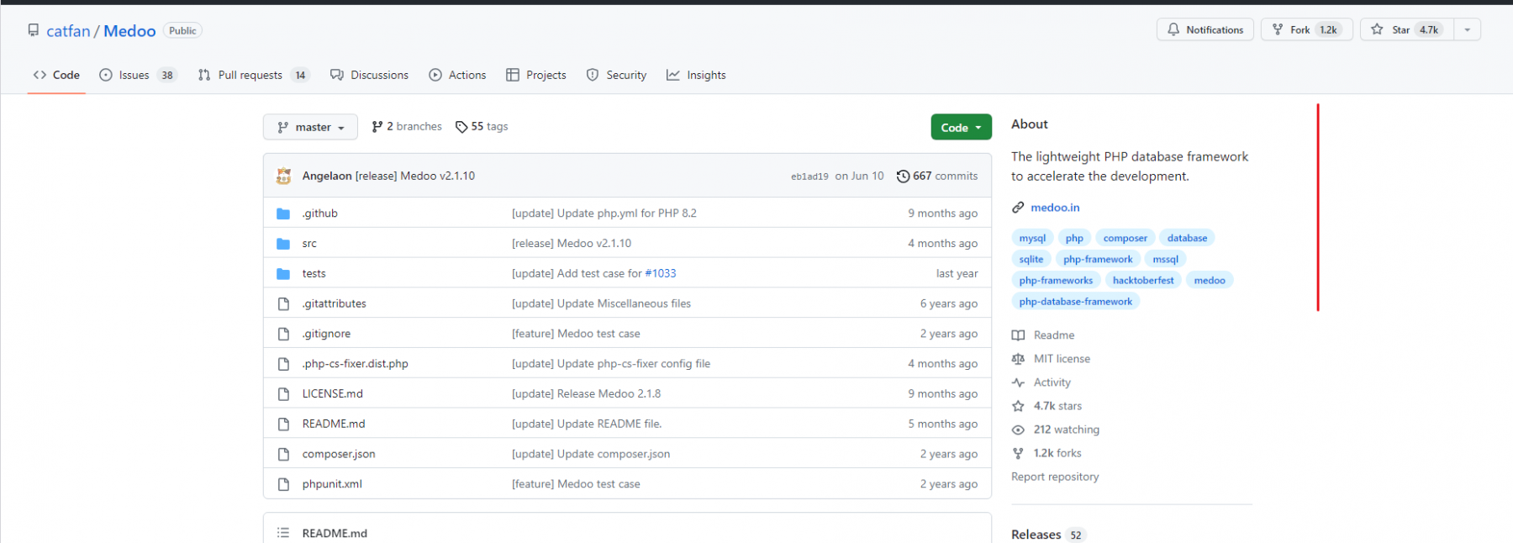Screen dimensions: 1513x543
Task: Click the Readme book icon
Action: click(1018, 335)
